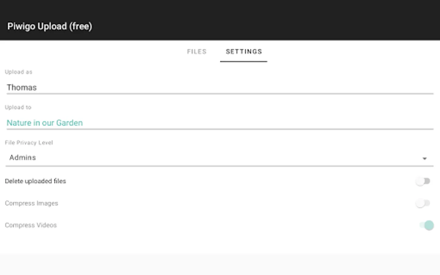Screen dimensions: 440x275
Task: Switch to the FILES tab
Action: point(197,52)
